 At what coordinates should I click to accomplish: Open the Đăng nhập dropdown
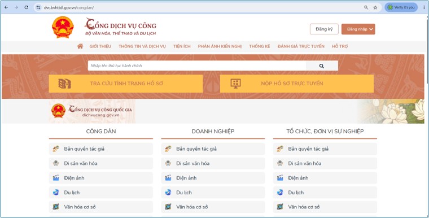tap(358, 29)
